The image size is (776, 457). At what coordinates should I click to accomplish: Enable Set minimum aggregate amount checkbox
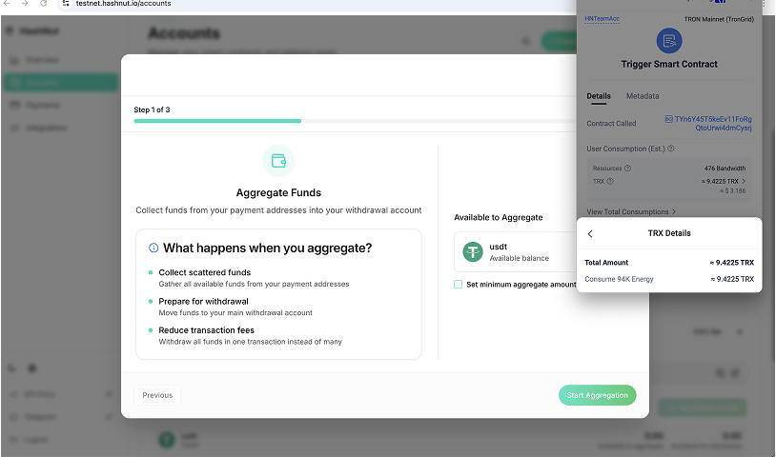458,285
